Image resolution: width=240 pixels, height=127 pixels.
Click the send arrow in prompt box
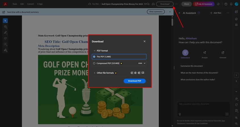(x=227, y=114)
